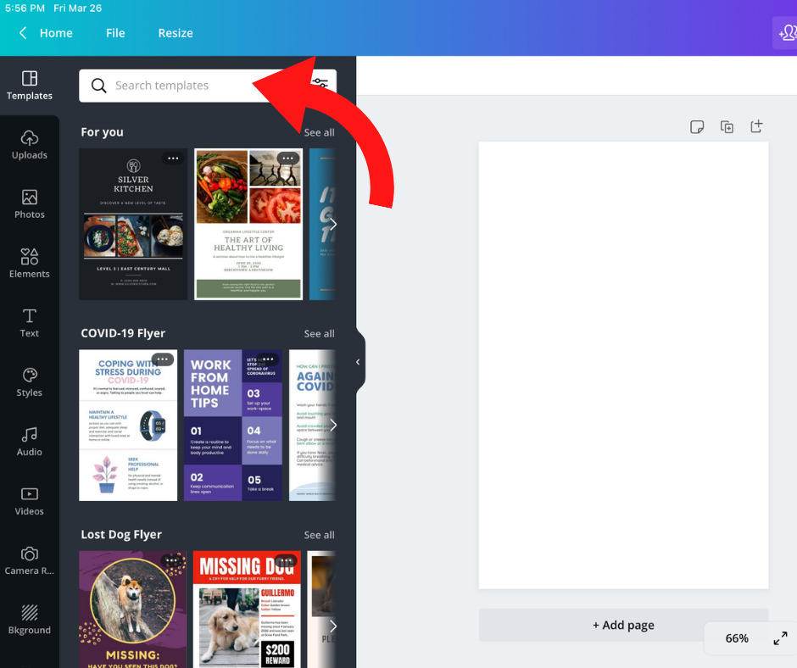Image resolution: width=797 pixels, height=668 pixels.
Task: Focus the Search templates field
Action: (208, 86)
